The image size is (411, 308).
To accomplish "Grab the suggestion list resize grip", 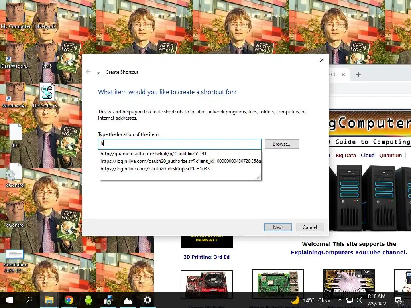I will pos(259,178).
